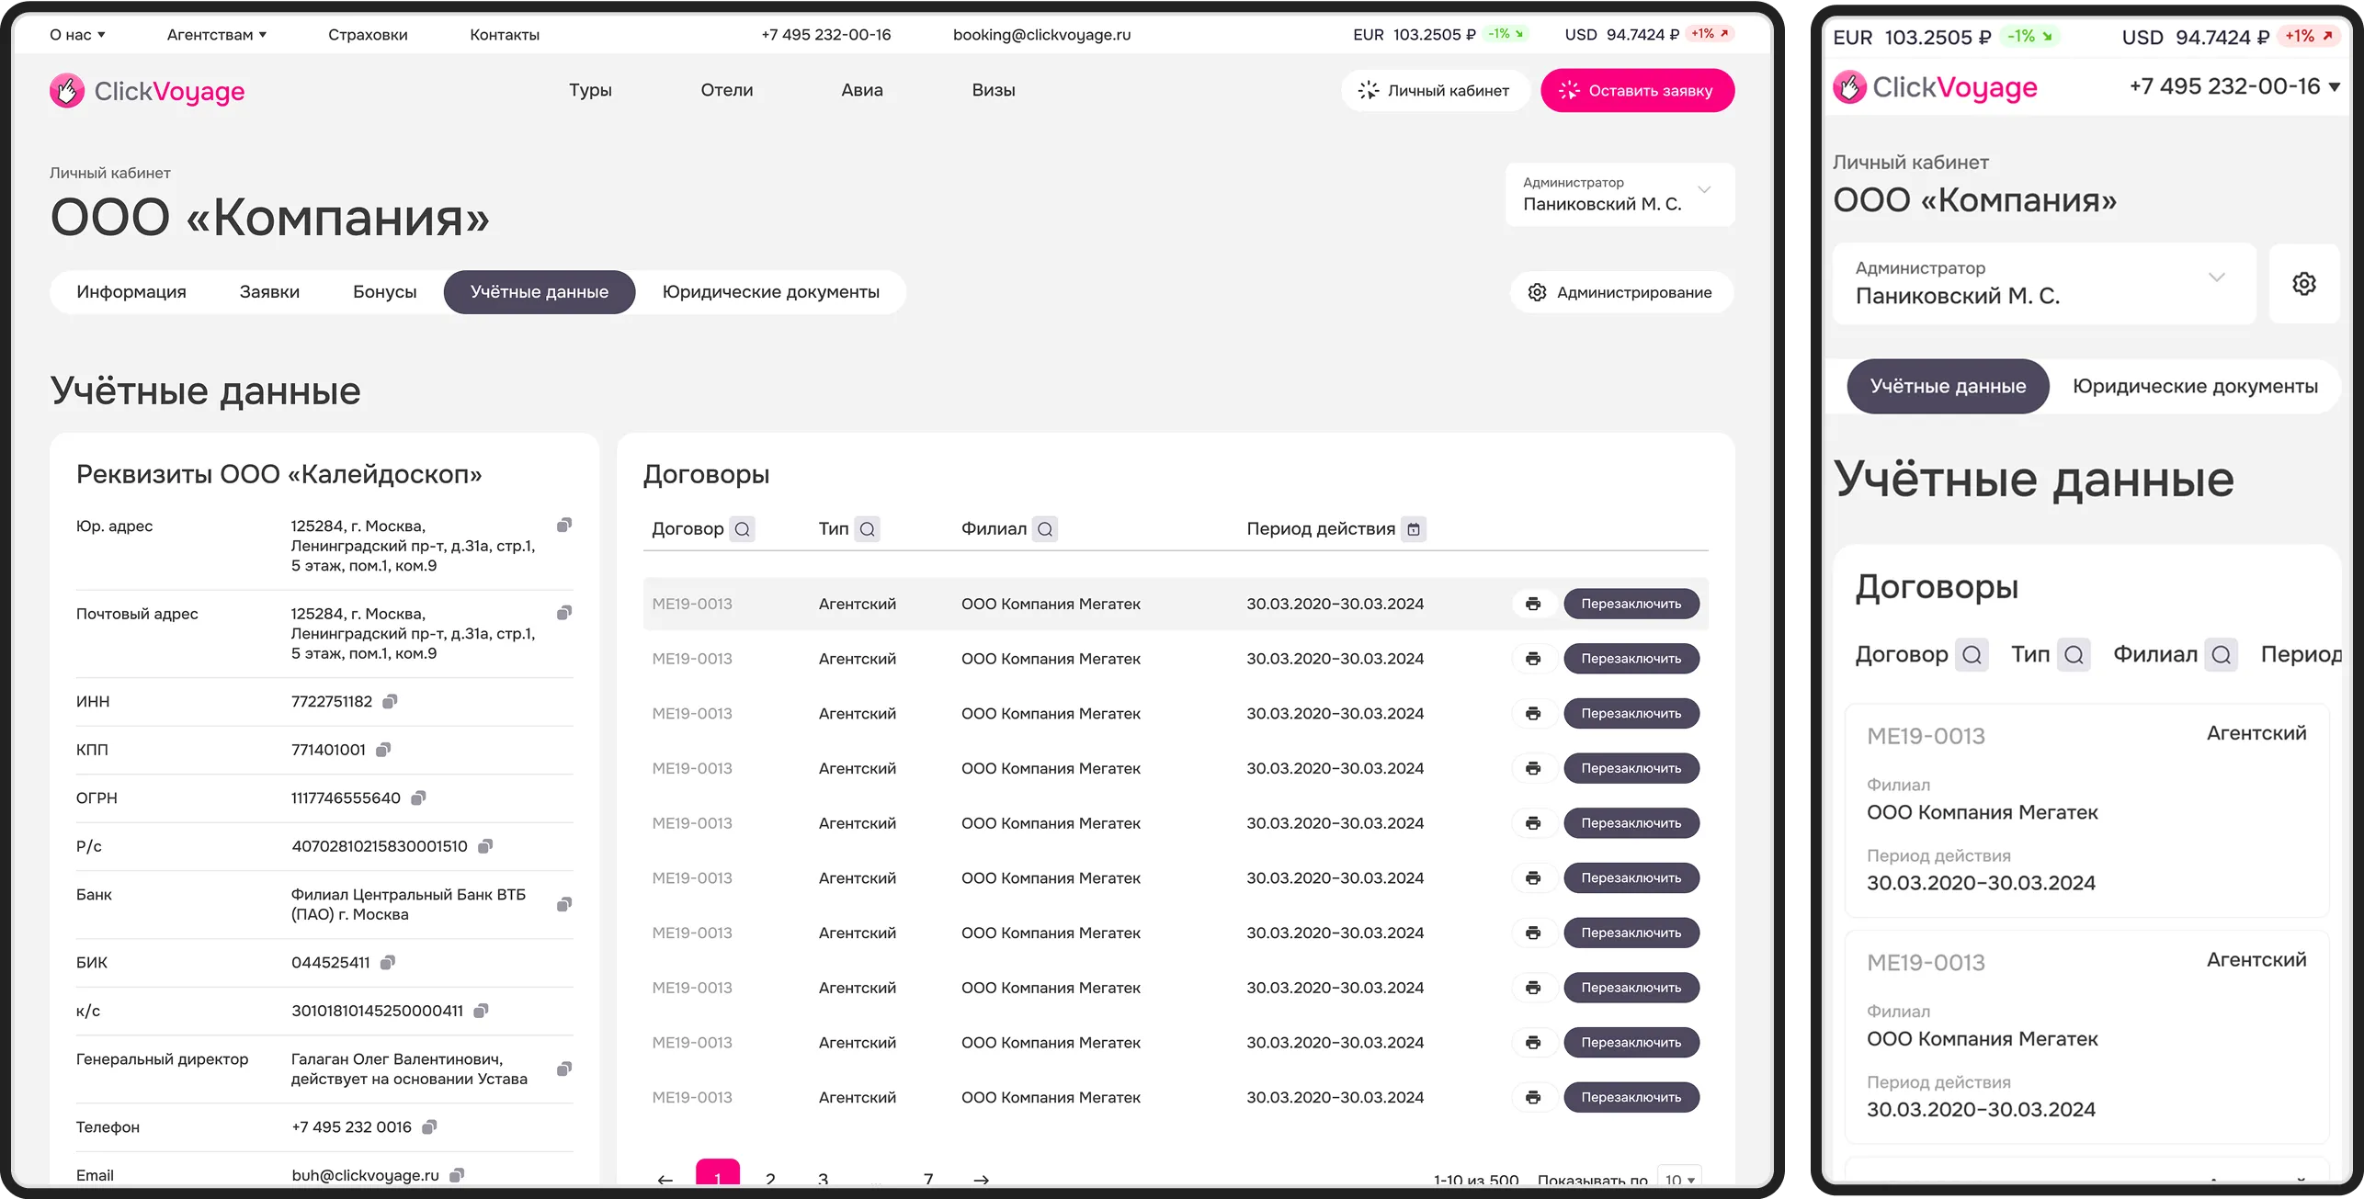Search by Тип column in mobile view
This screenshot has width=2364, height=1199.
(2074, 655)
